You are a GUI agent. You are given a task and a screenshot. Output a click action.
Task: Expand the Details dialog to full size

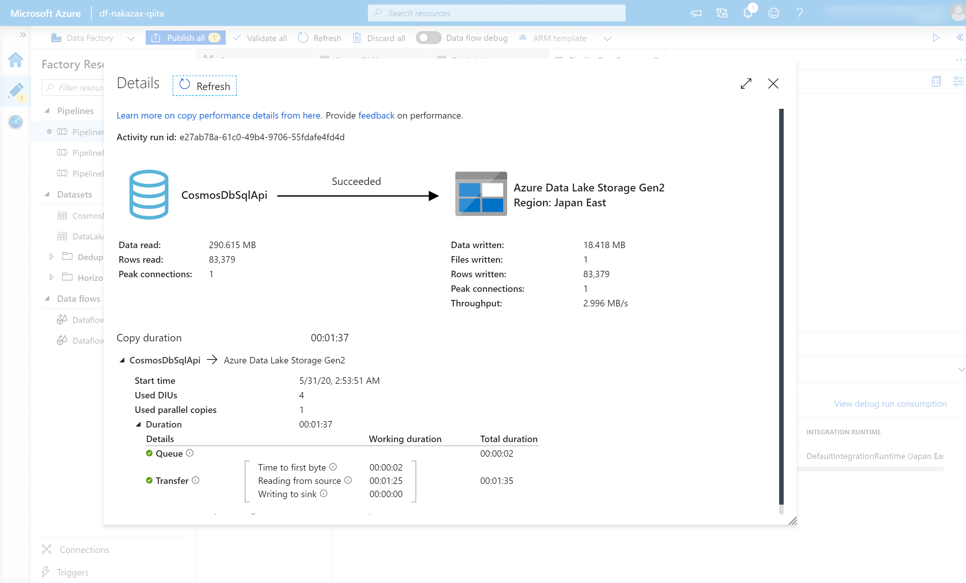pyautogui.click(x=746, y=84)
